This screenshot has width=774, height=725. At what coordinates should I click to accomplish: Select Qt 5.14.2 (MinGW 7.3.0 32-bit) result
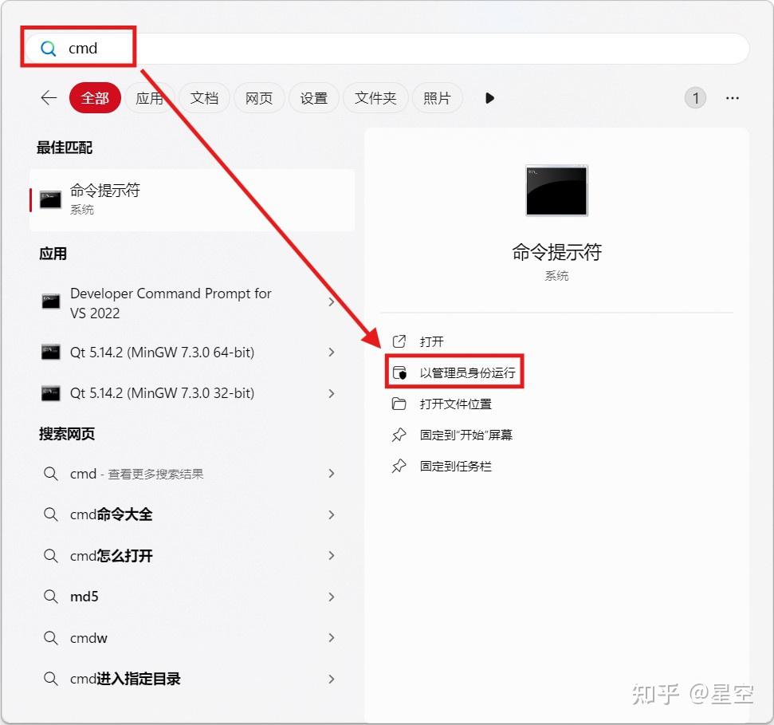192,394
